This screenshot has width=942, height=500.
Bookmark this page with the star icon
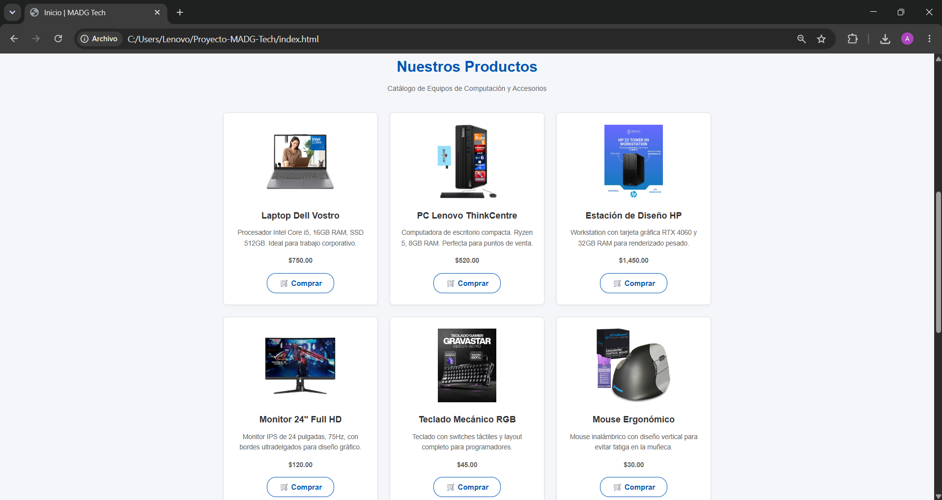pyautogui.click(x=821, y=39)
